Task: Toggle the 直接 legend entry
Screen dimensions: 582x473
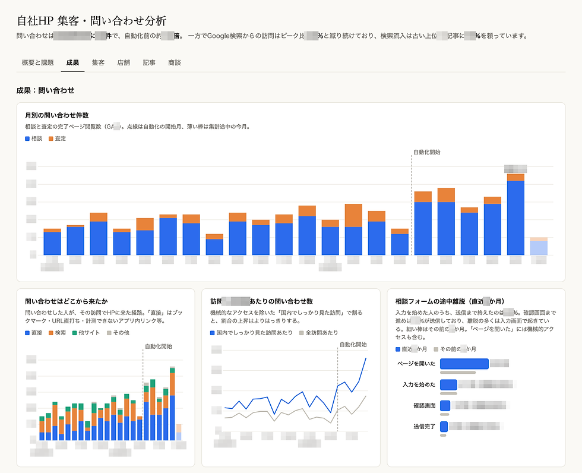Action: coord(34,333)
